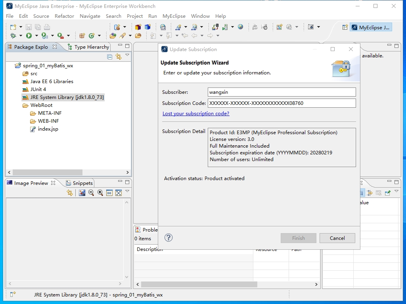Click Collapse All in Package Explorer
Screen dimensions: 406x304
110,57
